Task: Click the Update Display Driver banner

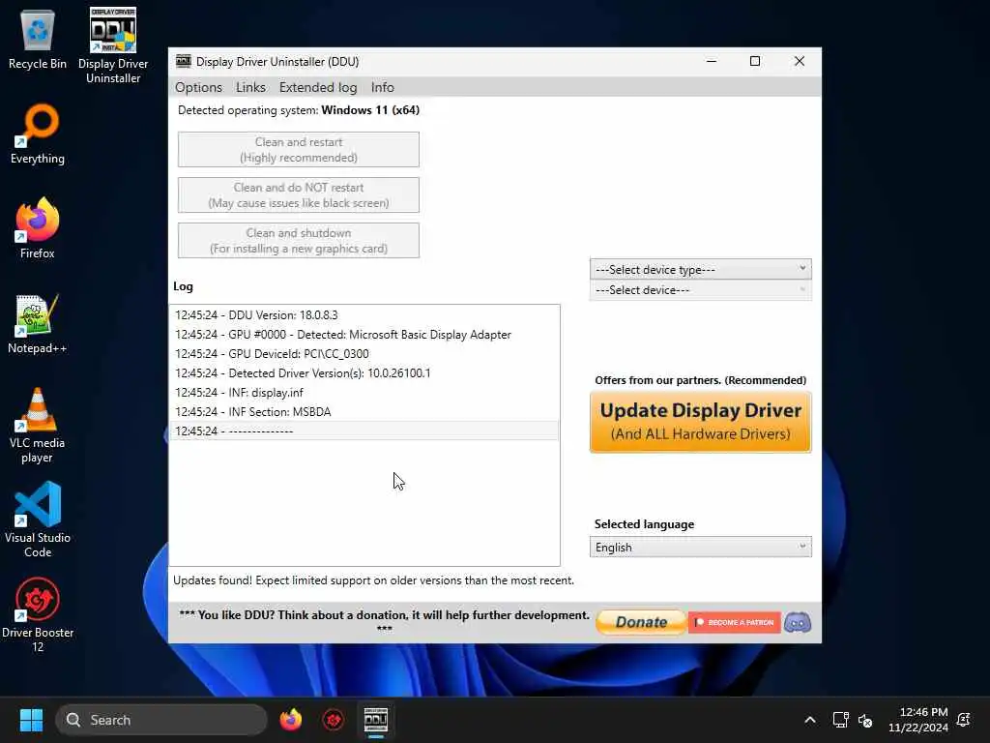Action: (700, 422)
